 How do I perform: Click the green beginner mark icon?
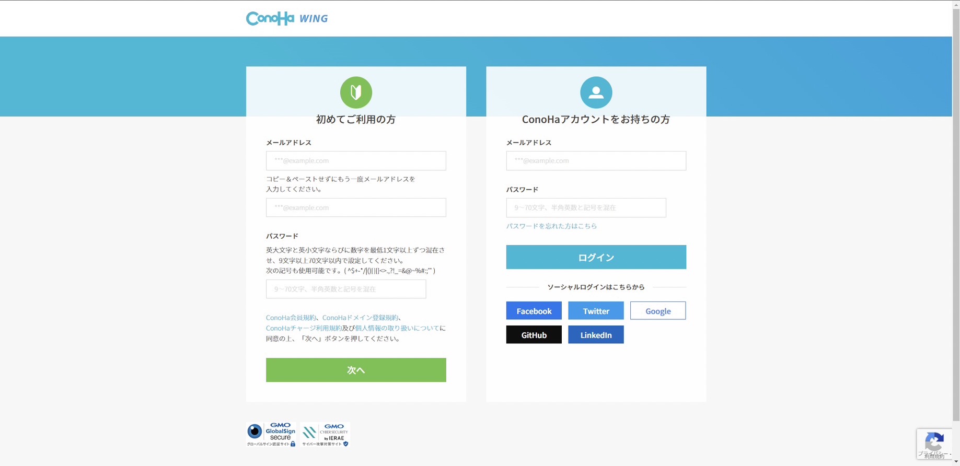point(356,92)
